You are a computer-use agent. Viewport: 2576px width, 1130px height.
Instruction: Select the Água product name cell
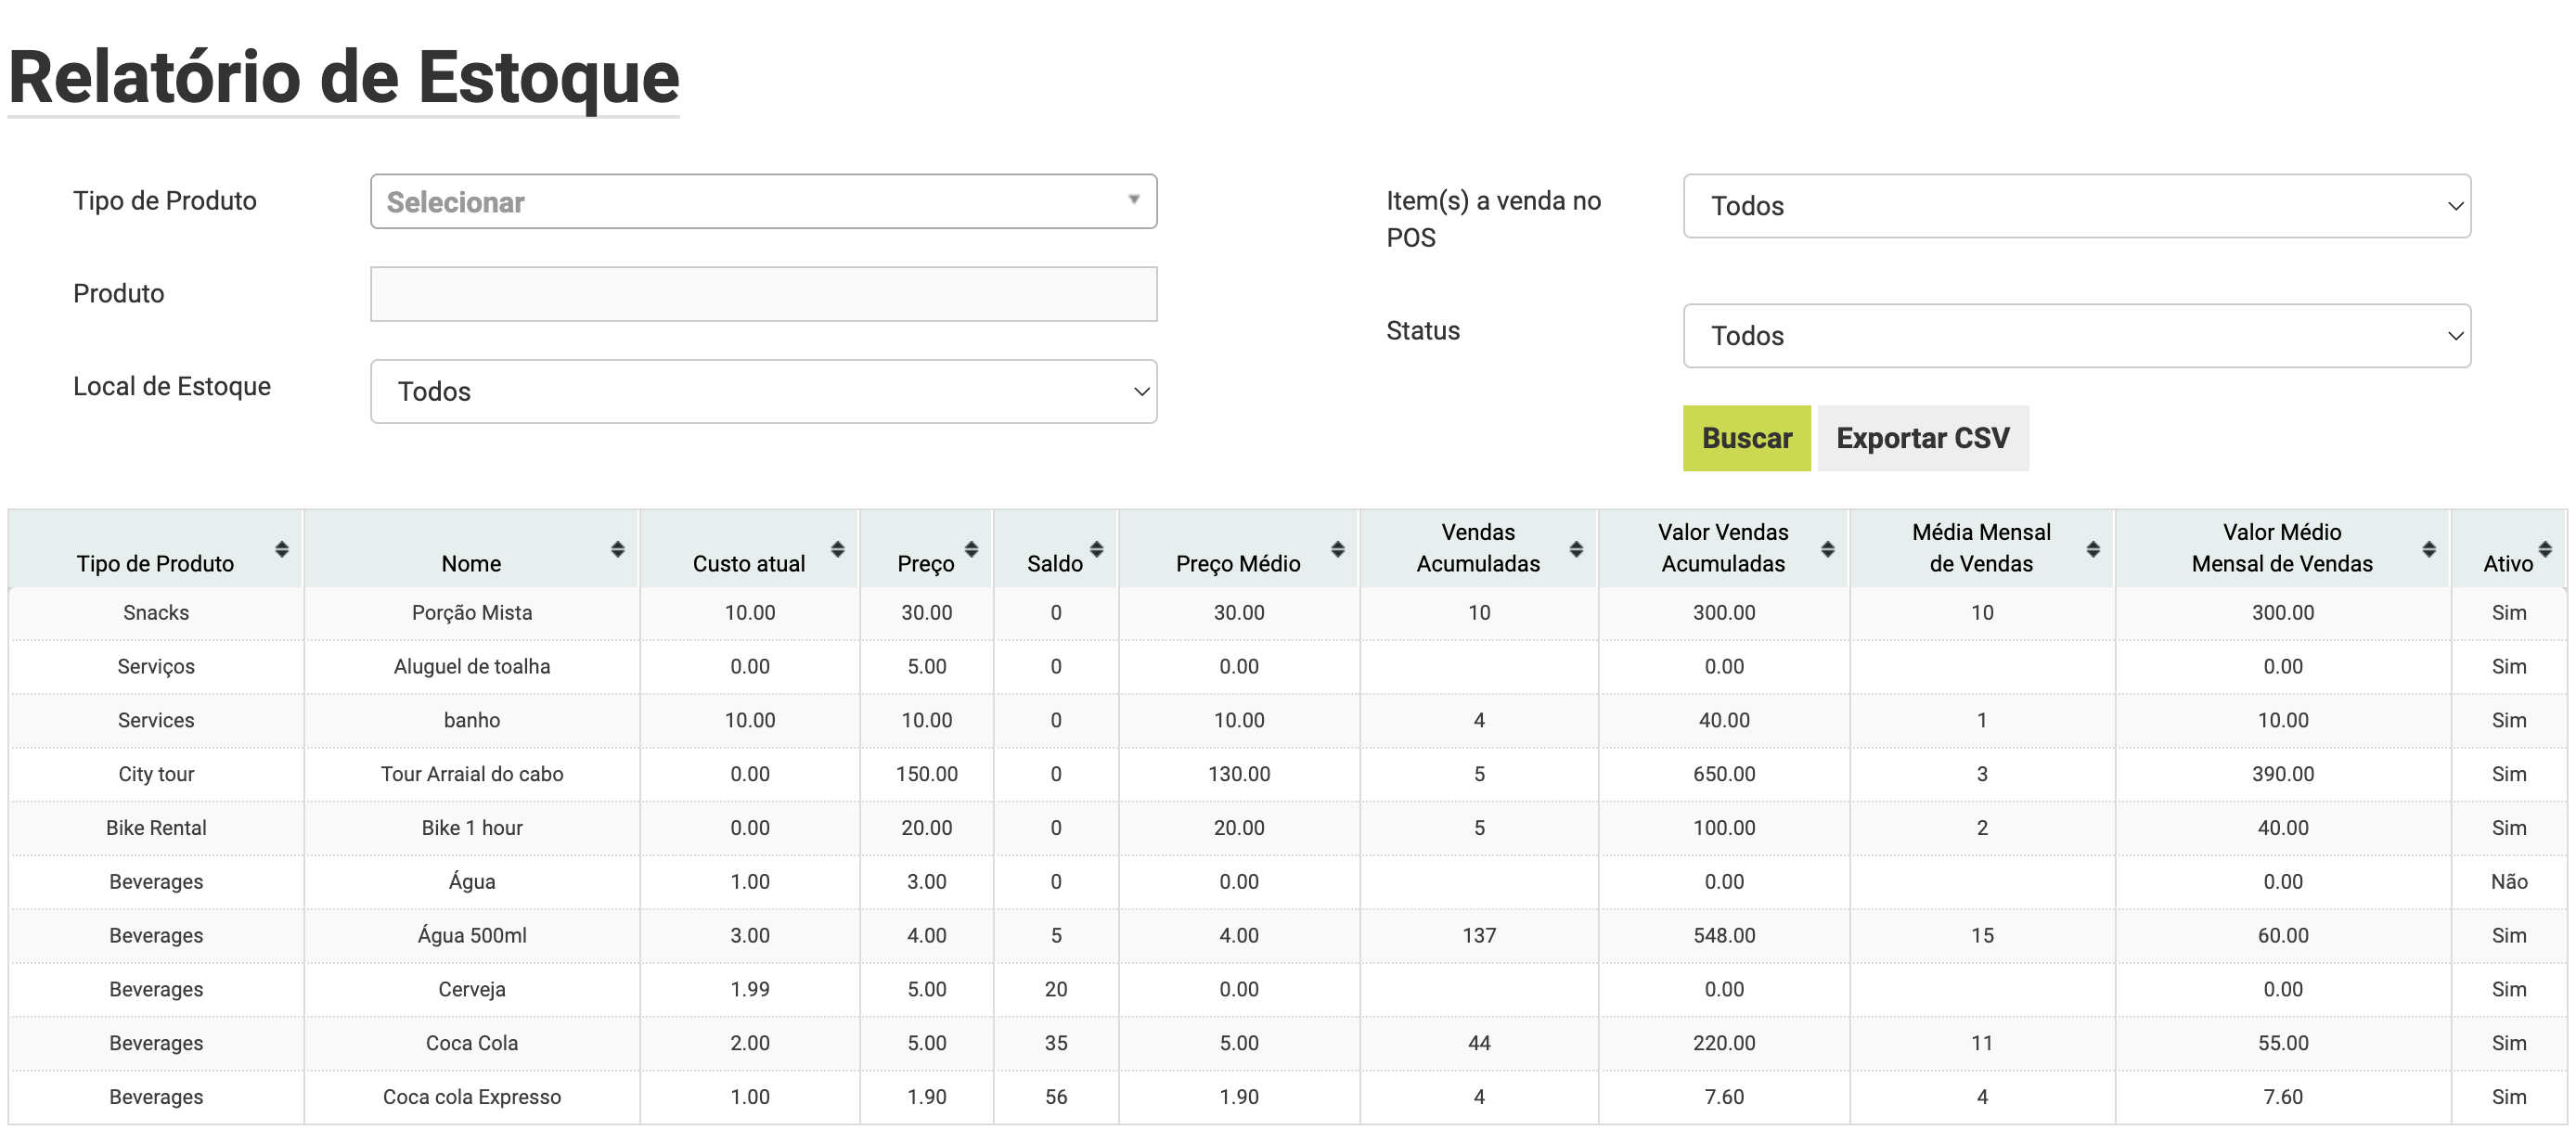tap(472, 881)
